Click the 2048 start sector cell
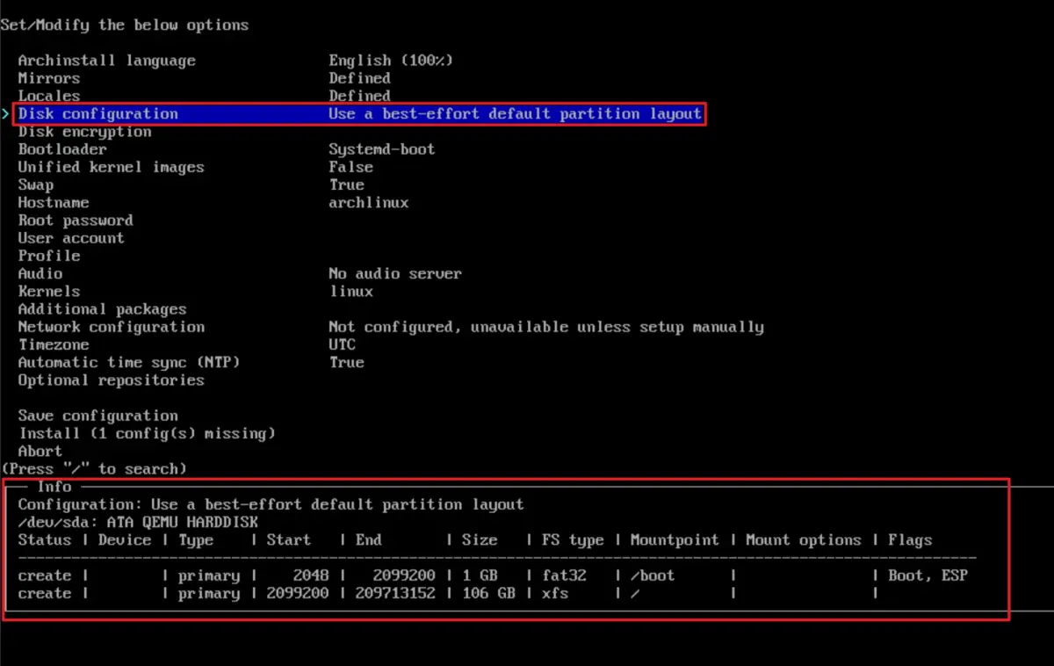 (x=311, y=576)
